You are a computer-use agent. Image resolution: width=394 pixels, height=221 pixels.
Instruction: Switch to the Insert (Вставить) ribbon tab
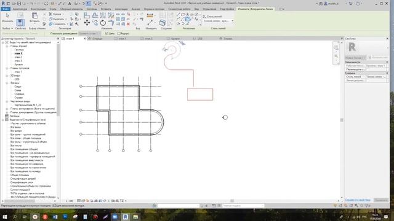(x=106, y=9)
